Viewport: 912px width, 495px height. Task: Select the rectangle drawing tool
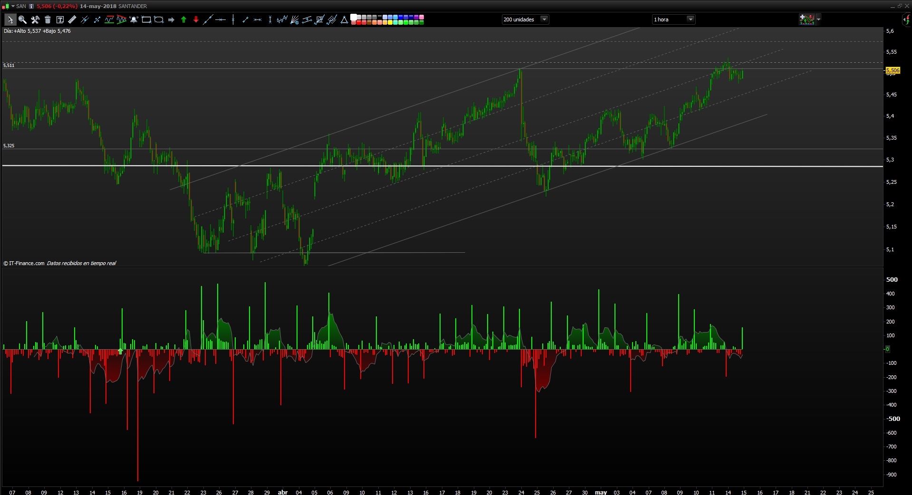[146, 19]
